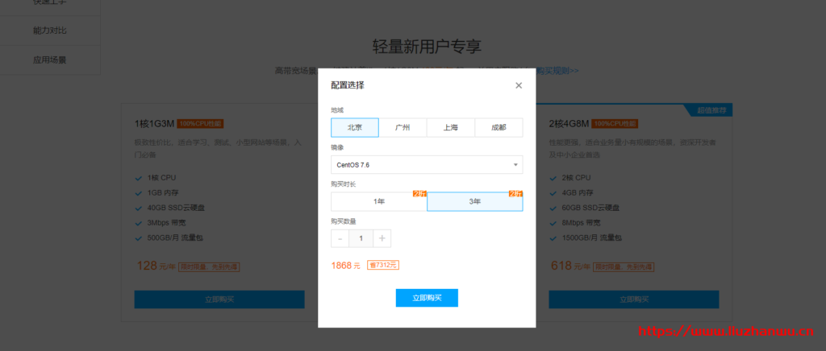Increase purchase quantity with plus button

382,238
